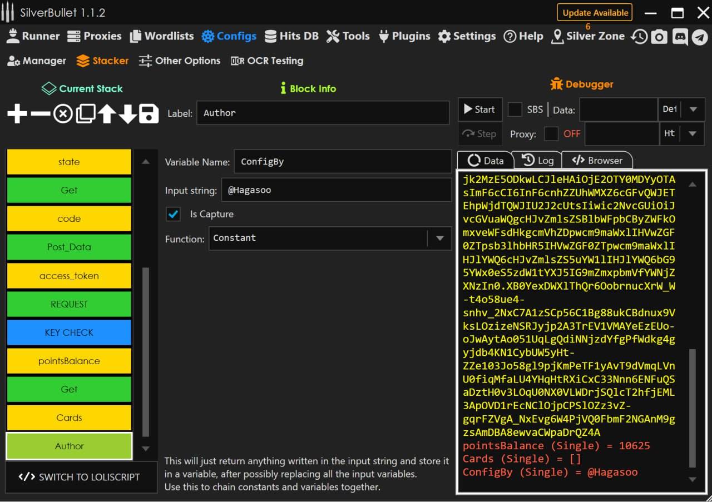Click the duplicate block icon
This screenshot has height=502, width=712.
point(85,114)
